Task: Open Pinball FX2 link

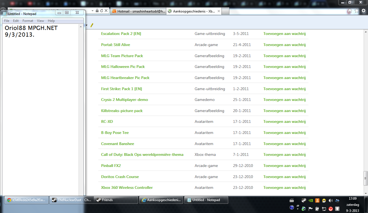Action: [111, 166]
